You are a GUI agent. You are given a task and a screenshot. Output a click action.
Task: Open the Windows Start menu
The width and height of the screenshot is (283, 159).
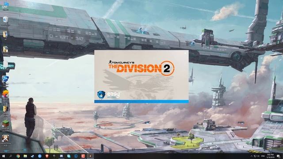click(x=4, y=156)
